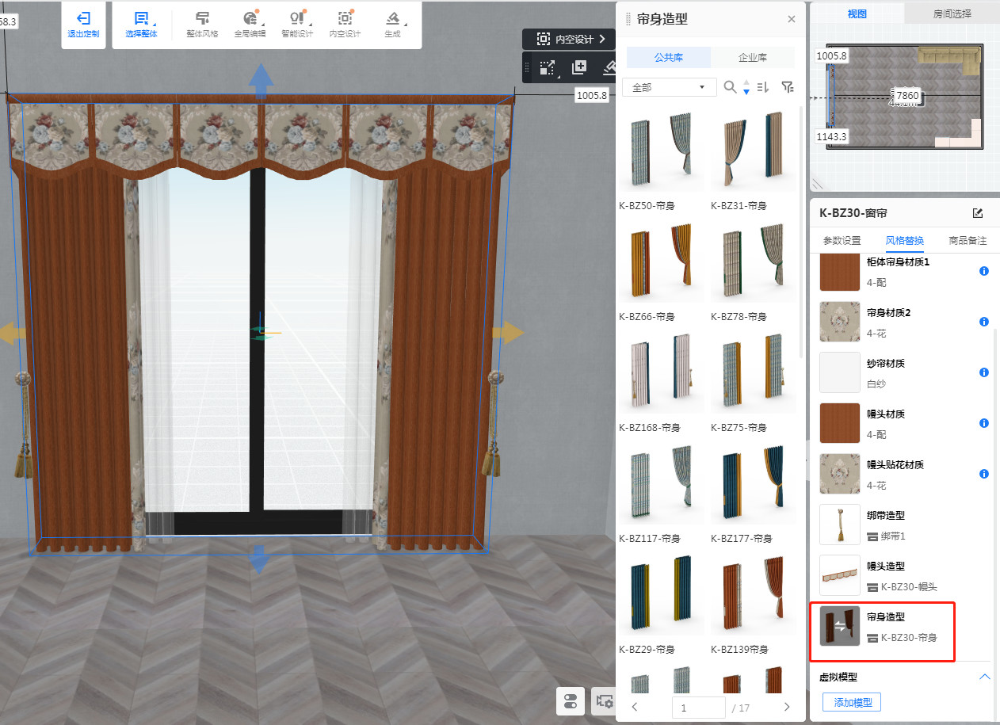Screen dimensions: 1000x725
Task: Open the 全部 category dropdown
Action: 669,87
